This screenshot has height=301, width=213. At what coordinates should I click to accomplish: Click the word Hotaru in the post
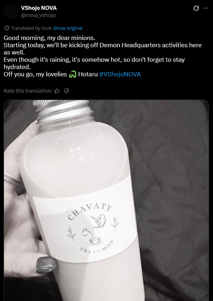click(88, 74)
